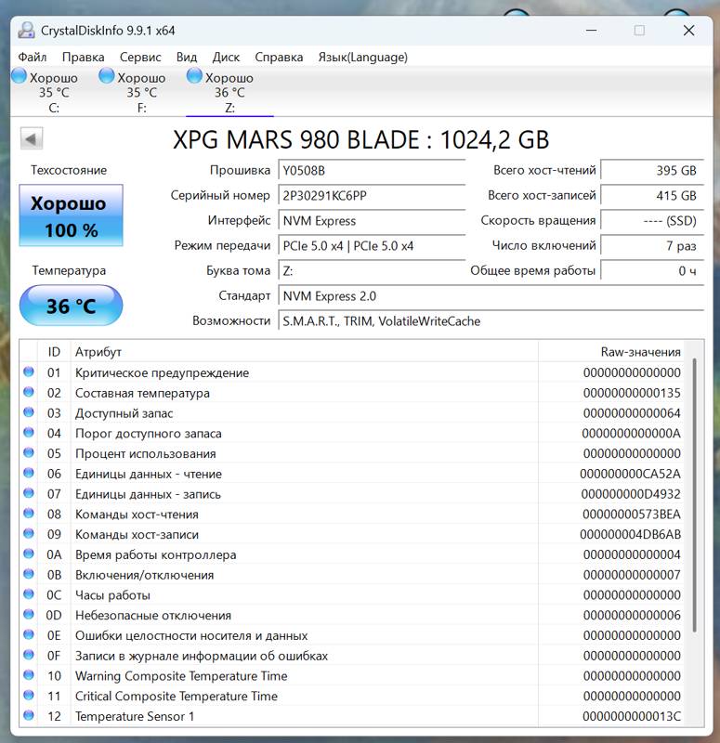Click the 36 °C temperature button
720x743 pixels.
[72, 306]
